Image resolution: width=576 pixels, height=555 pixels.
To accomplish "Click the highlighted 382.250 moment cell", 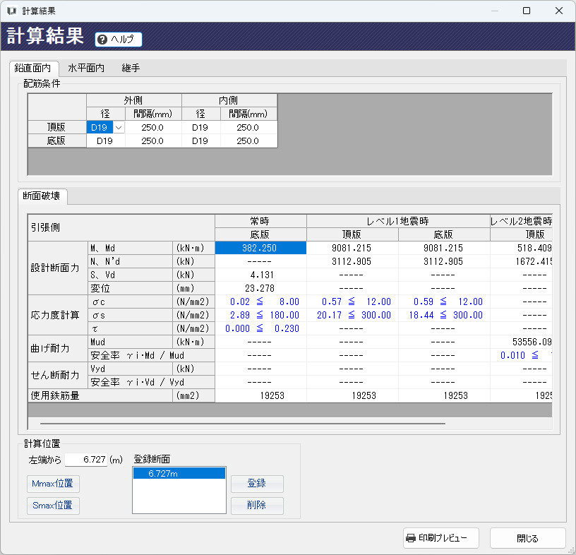I will point(260,248).
